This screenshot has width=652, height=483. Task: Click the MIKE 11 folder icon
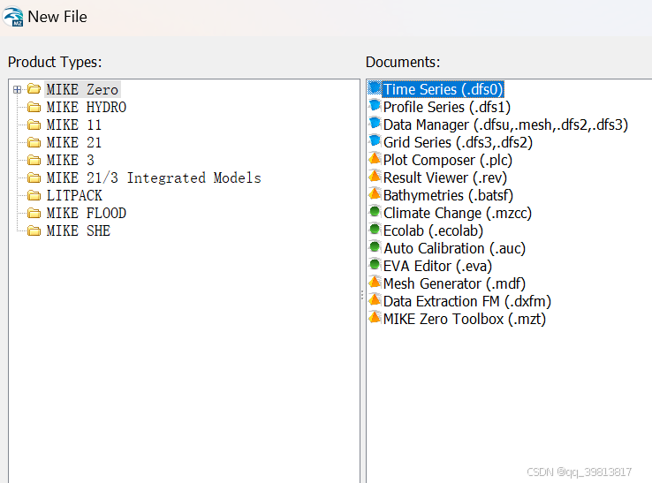34,125
